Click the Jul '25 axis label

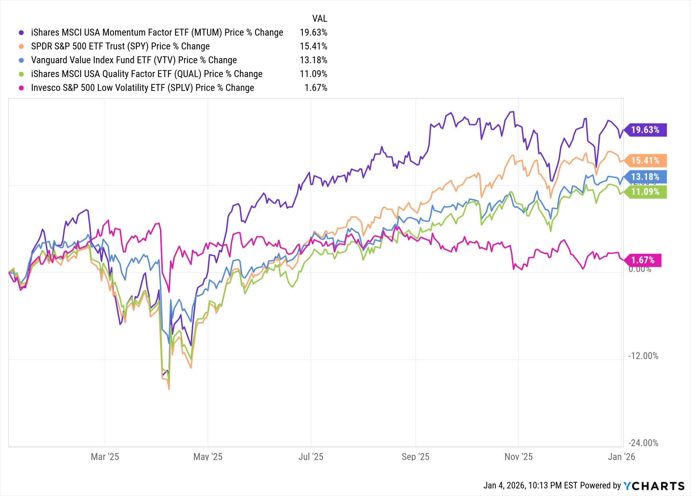[311, 457]
